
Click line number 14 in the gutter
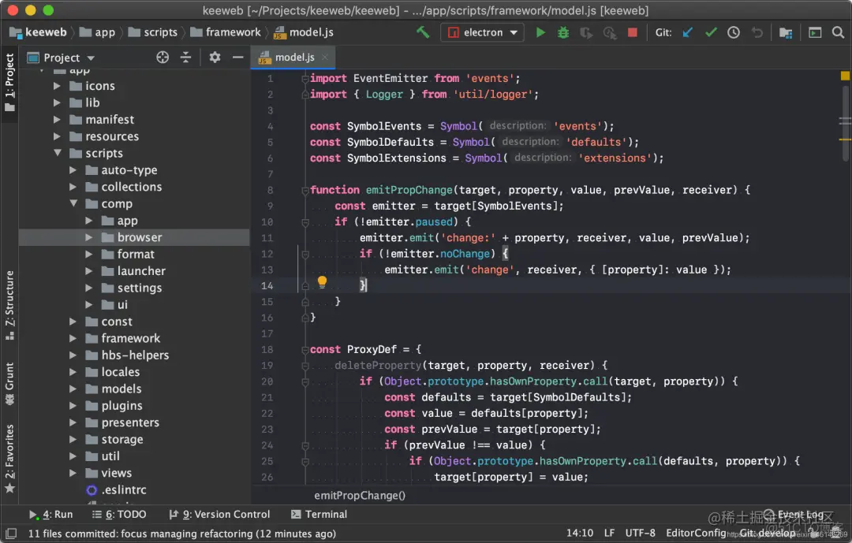pyautogui.click(x=267, y=285)
